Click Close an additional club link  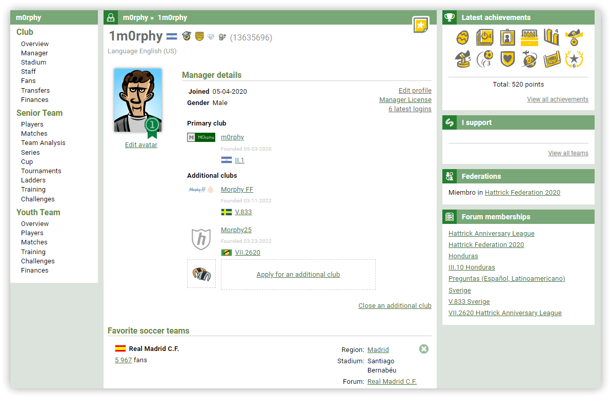click(x=395, y=306)
